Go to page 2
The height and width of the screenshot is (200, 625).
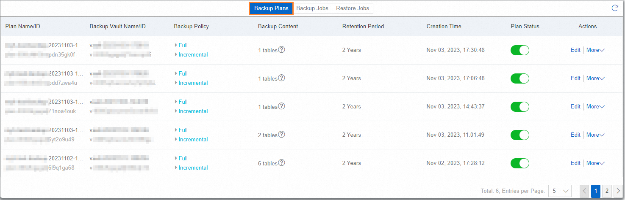coord(607,191)
